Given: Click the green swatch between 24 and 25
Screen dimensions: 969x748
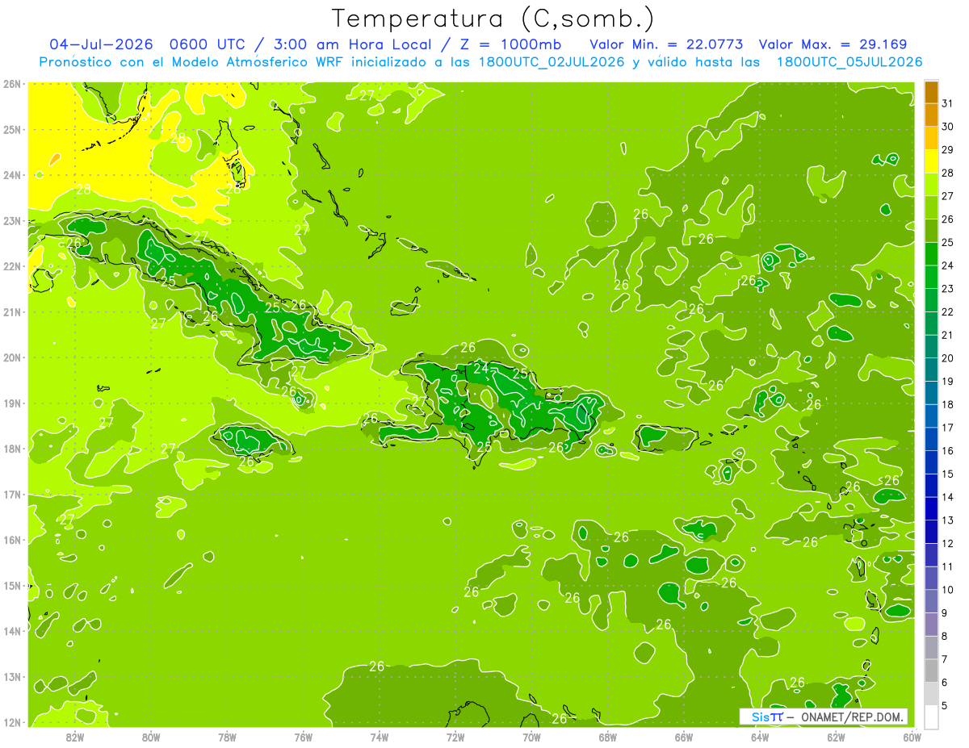Looking at the screenshot, I should (x=931, y=254).
